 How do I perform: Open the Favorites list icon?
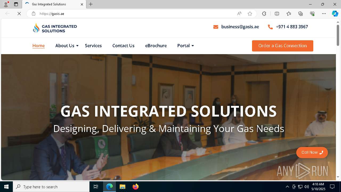(x=289, y=14)
